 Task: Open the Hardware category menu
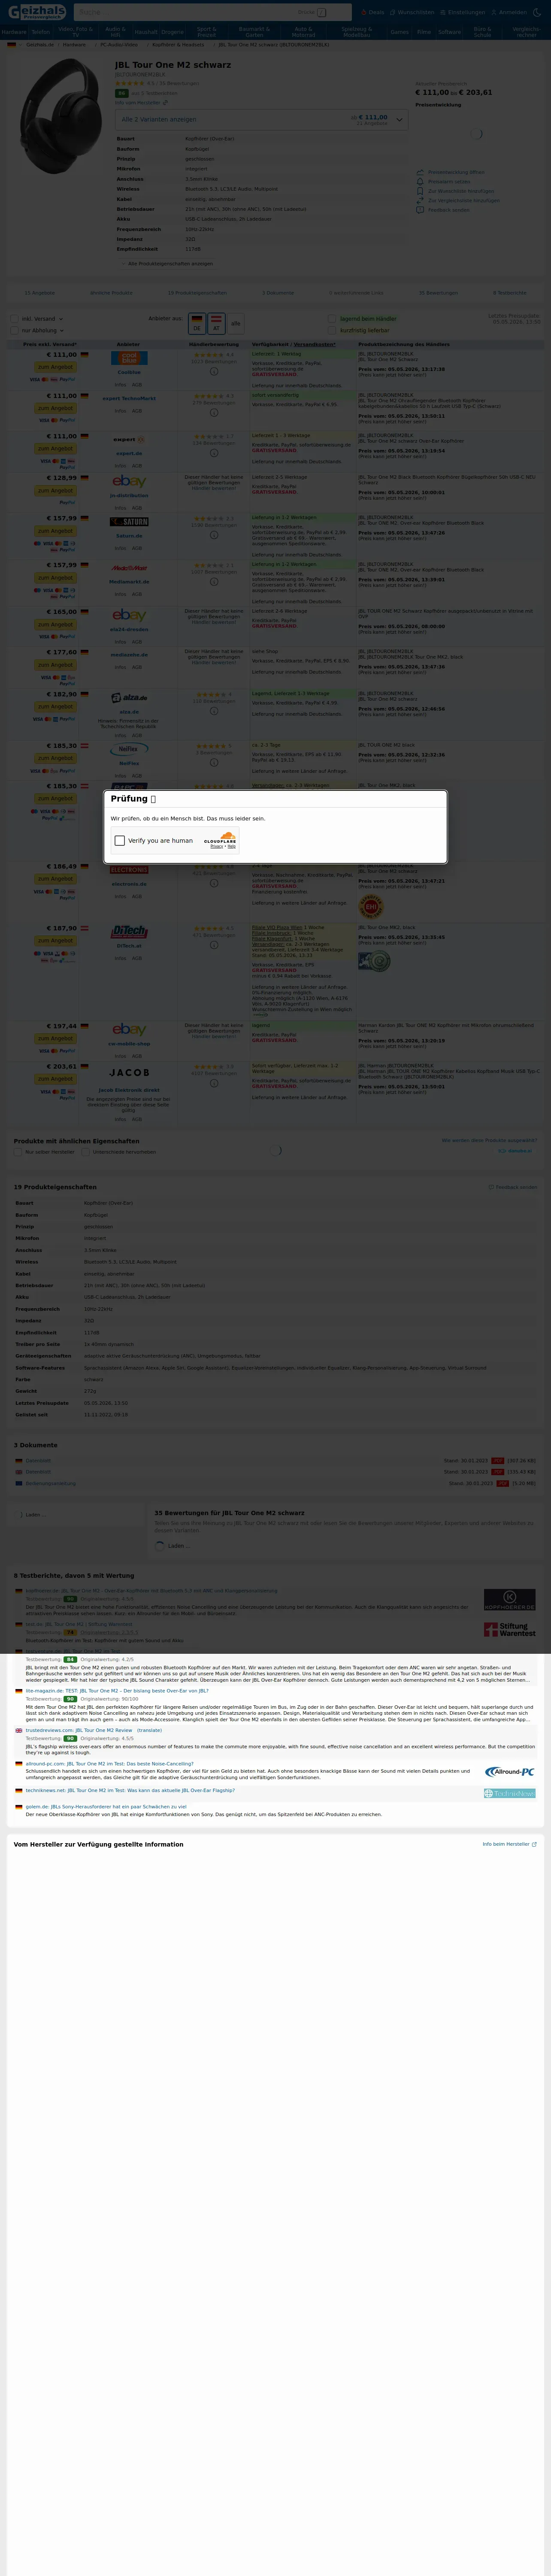tap(14, 32)
